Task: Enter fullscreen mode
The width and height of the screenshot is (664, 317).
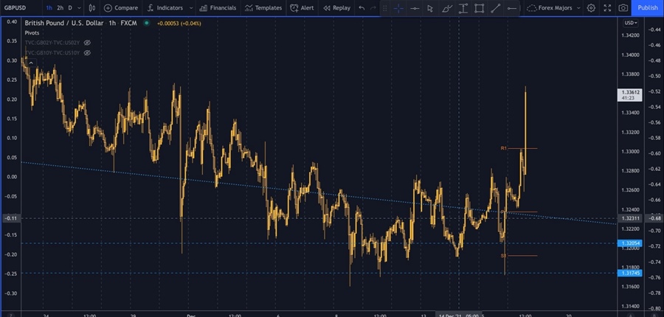Action: point(607,7)
